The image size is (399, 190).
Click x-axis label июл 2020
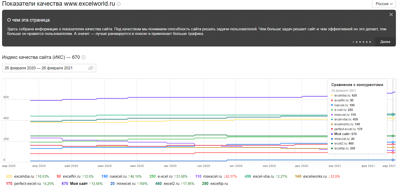137,166
